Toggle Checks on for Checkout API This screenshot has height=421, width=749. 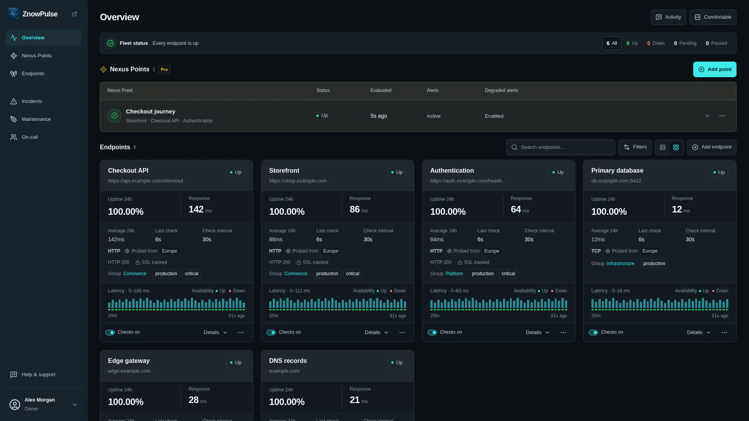(110, 333)
